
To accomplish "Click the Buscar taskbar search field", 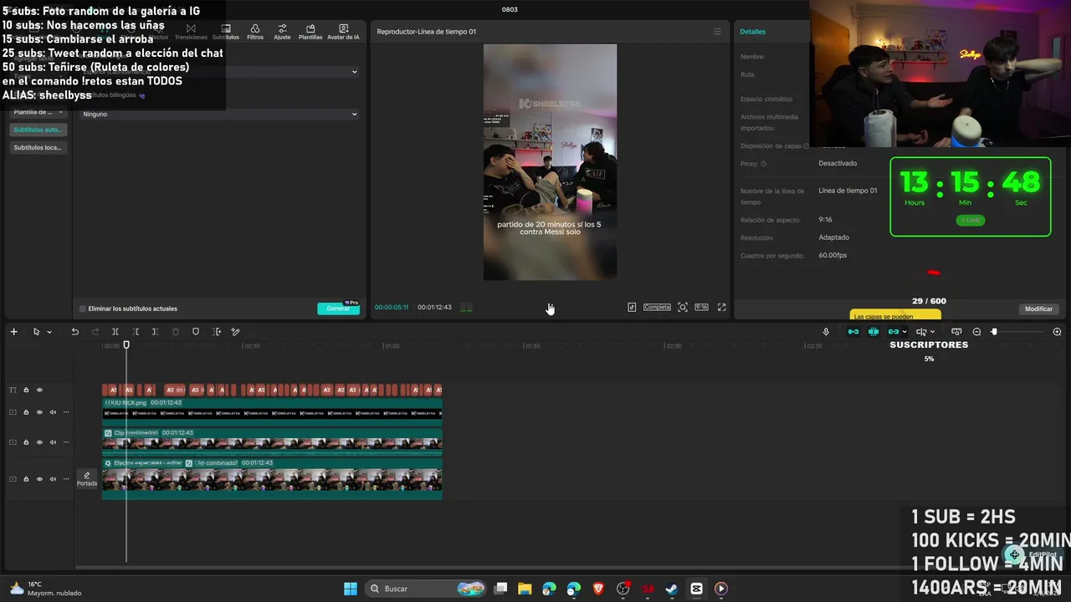I will pyautogui.click(x=427, y=589).
